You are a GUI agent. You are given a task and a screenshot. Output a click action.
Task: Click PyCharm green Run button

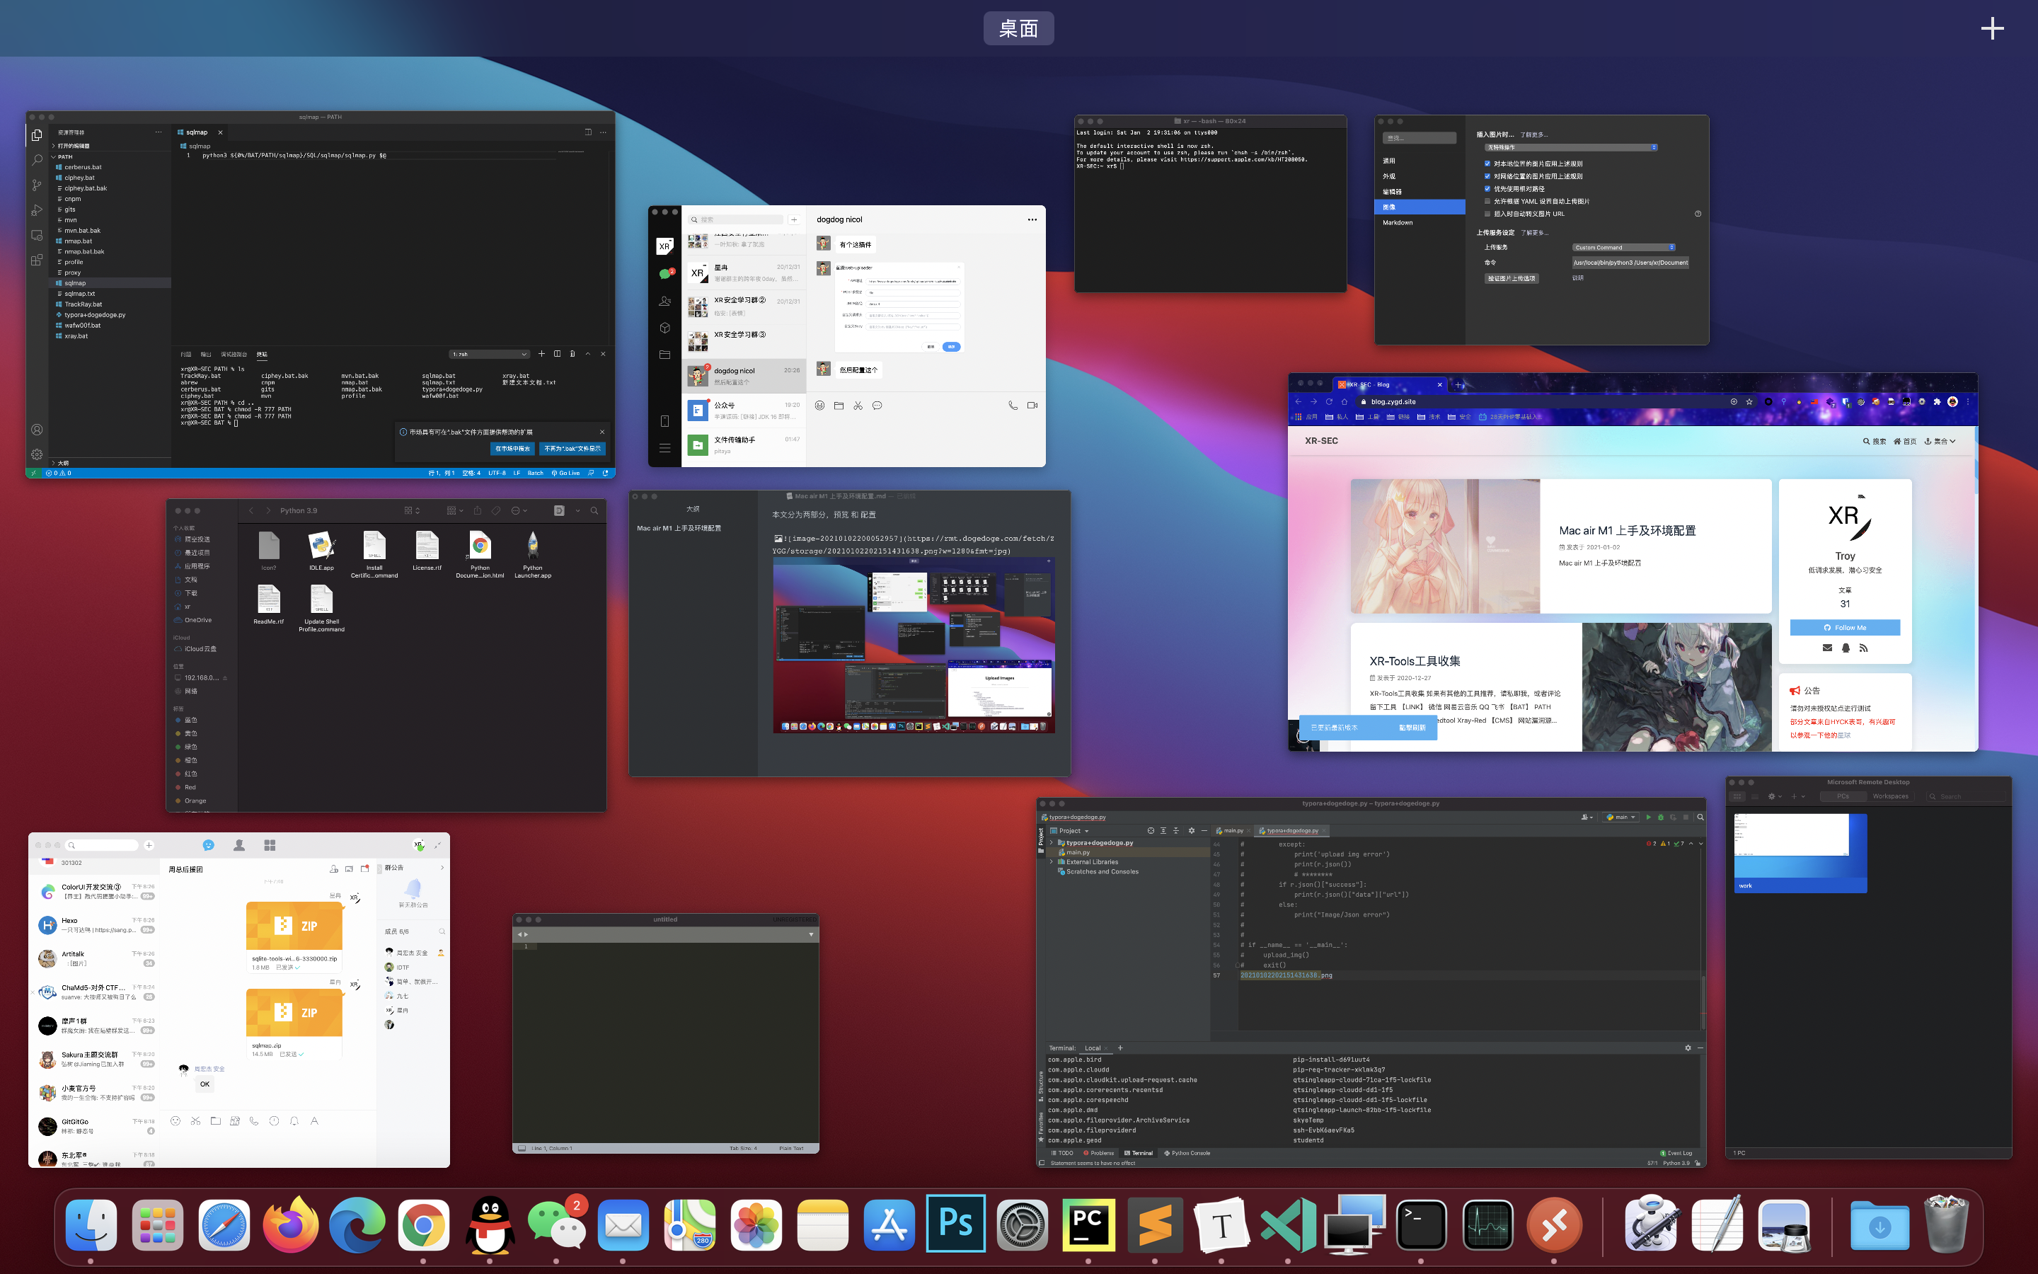pos(1648,817)
